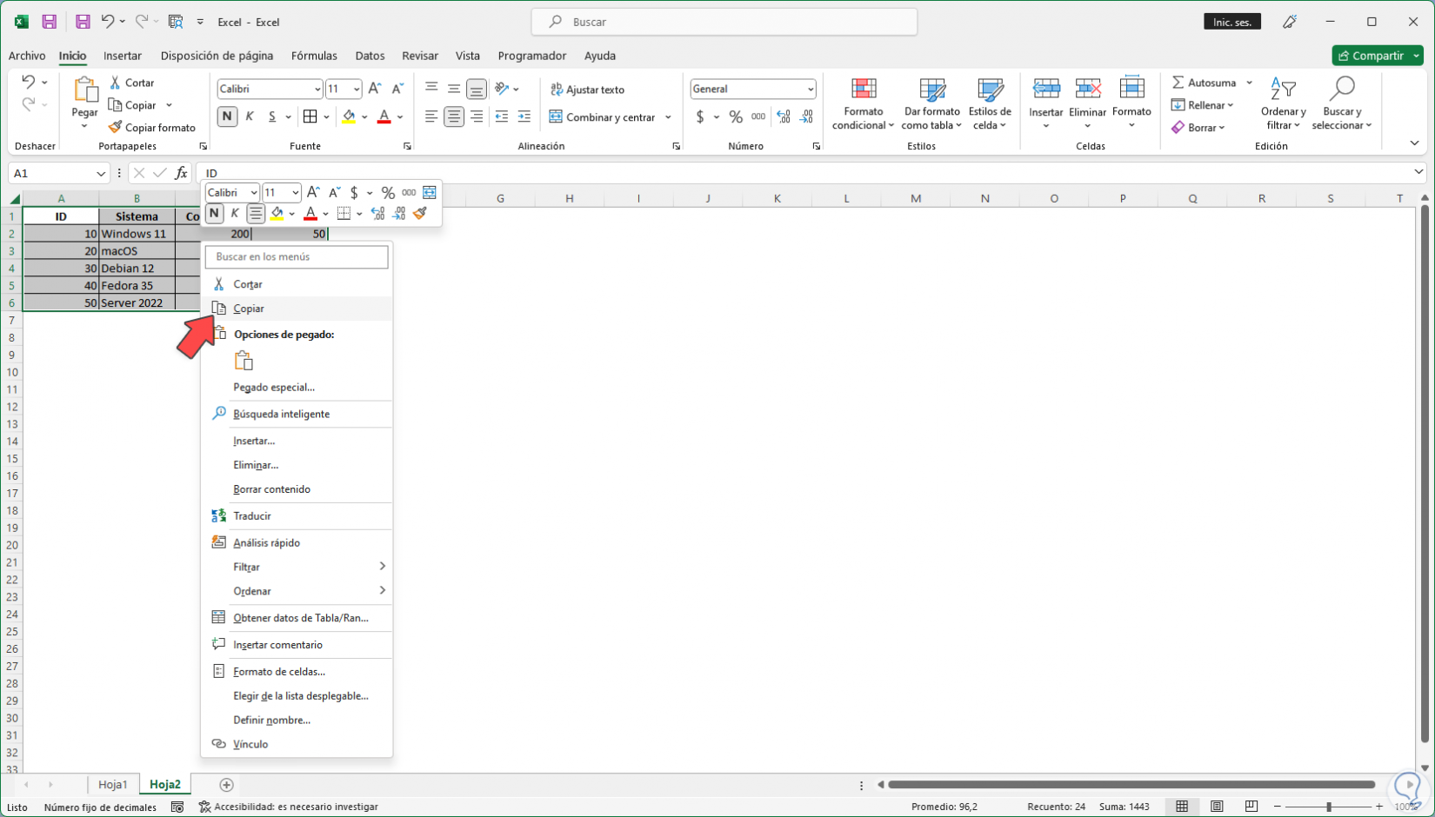Toggle bold N in the mini toolbar

(x=214, y=213)
